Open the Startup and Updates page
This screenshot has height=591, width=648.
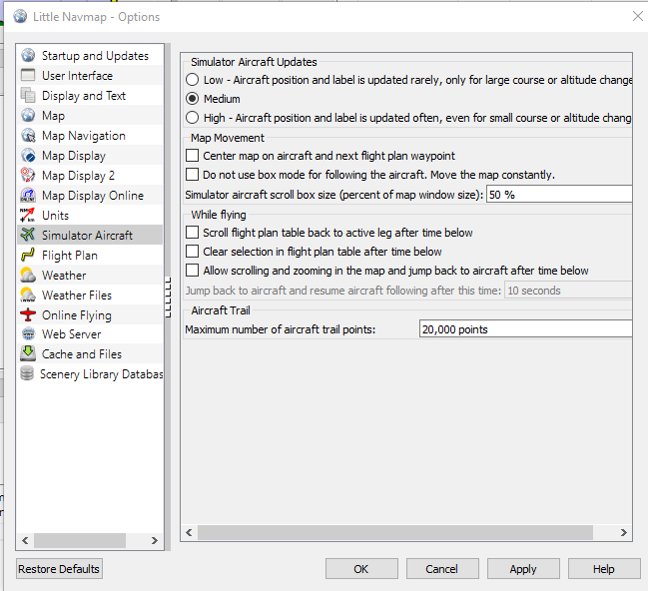point(91,55)
